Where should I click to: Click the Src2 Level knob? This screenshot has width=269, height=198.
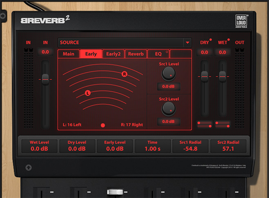[168, 108]
